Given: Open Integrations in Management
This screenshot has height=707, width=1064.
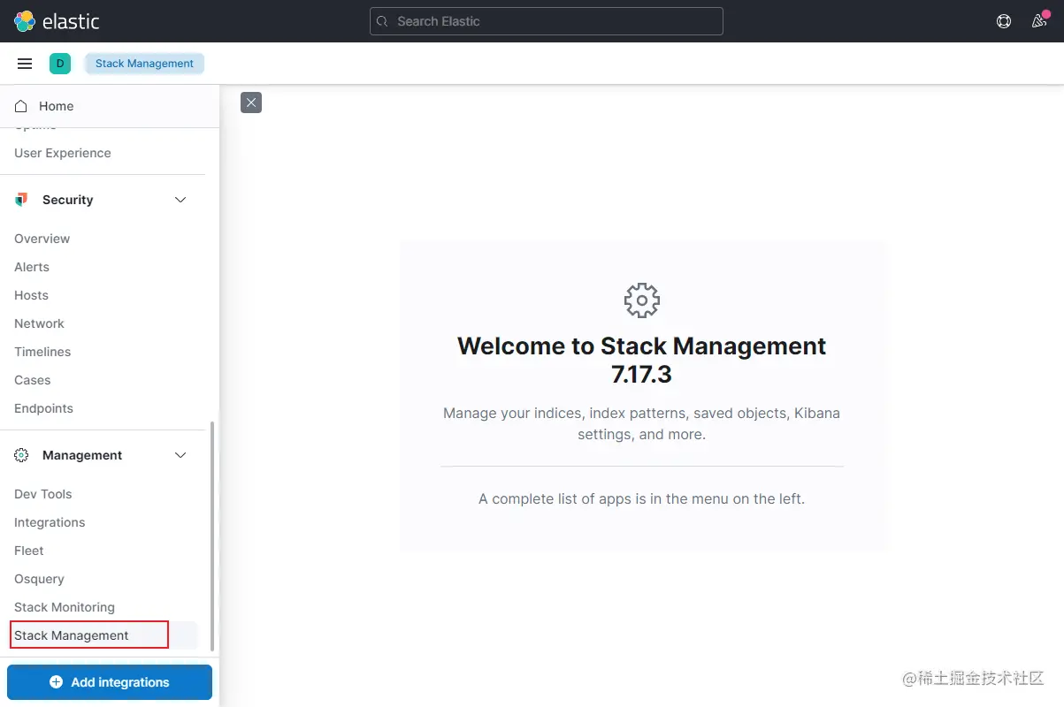Looking at the screenshot, I should pyautogui.click(x=50, y=522).
